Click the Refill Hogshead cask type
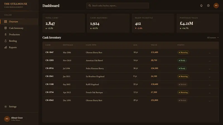The height and width of the screenshot is (125, 223). pyautogui.click(x=92, y=84)
